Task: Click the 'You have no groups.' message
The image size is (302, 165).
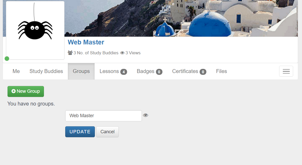Action: click(31, 104)
